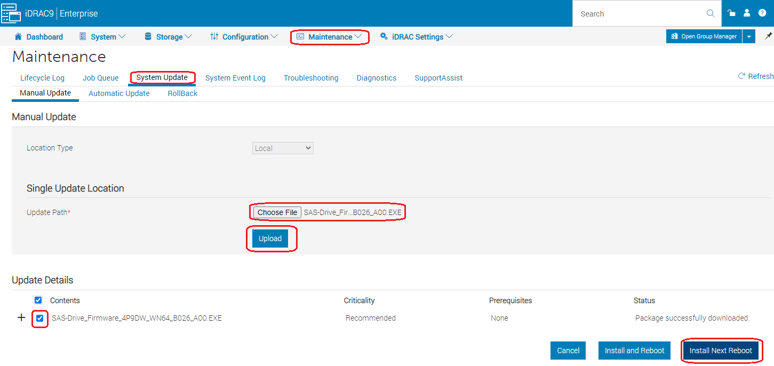Click the Storage drive icon in navigation
Viewport: 774px width, 366px height.
148,36
